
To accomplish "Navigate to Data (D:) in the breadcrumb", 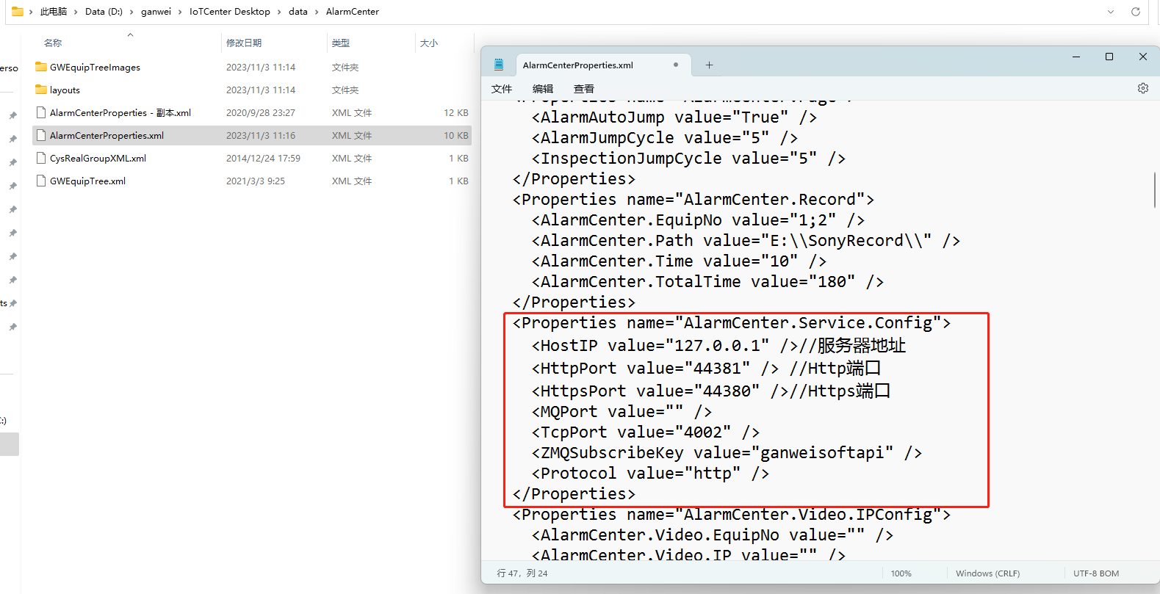I will coord(104,12).
